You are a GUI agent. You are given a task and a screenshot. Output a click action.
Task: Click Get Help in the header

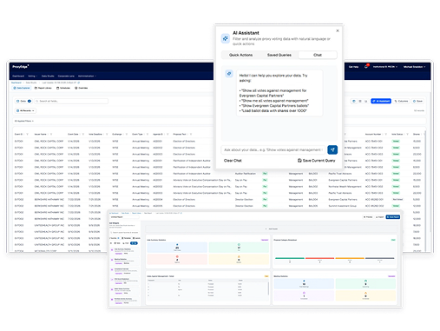pos(353,67)
